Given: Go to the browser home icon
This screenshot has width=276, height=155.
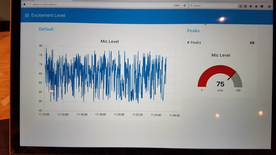Looking at the screenshot, I should point(256,6).
